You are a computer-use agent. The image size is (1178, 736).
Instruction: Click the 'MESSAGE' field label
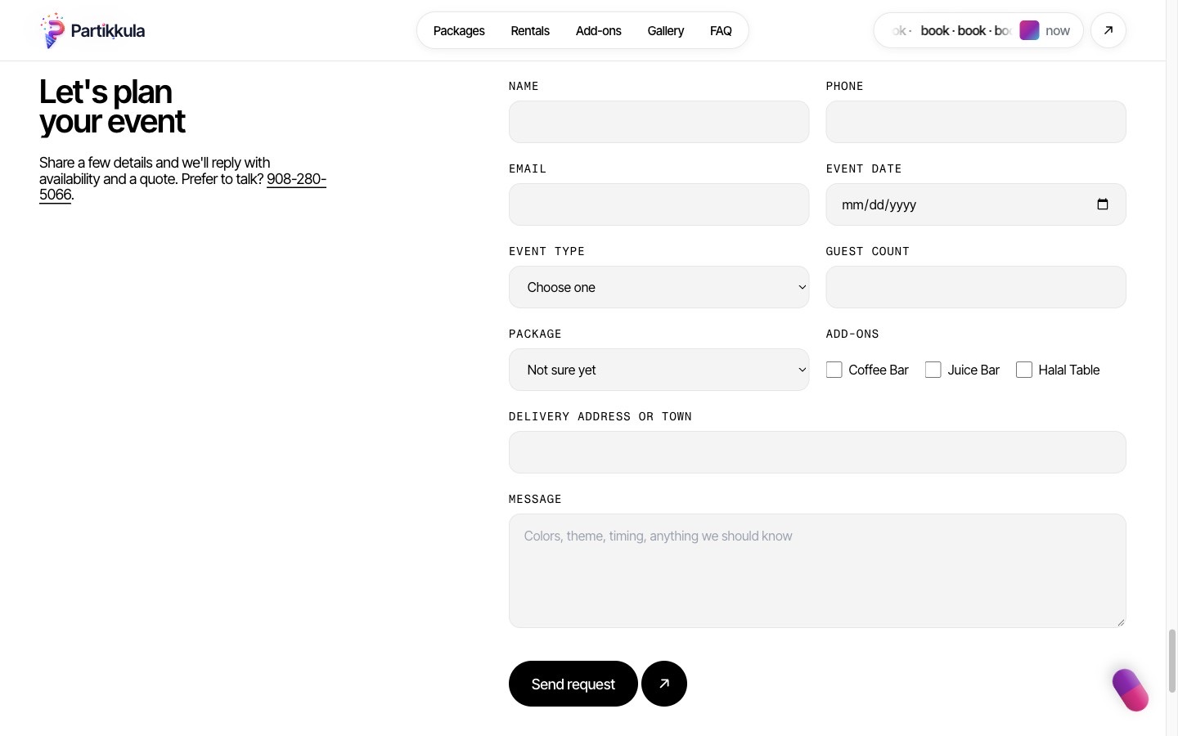click(535, 499)
